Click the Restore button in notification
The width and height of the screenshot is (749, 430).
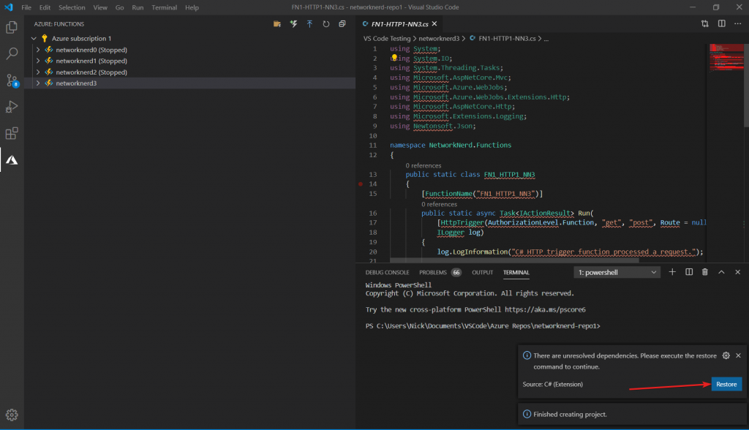tap(726, 384)
